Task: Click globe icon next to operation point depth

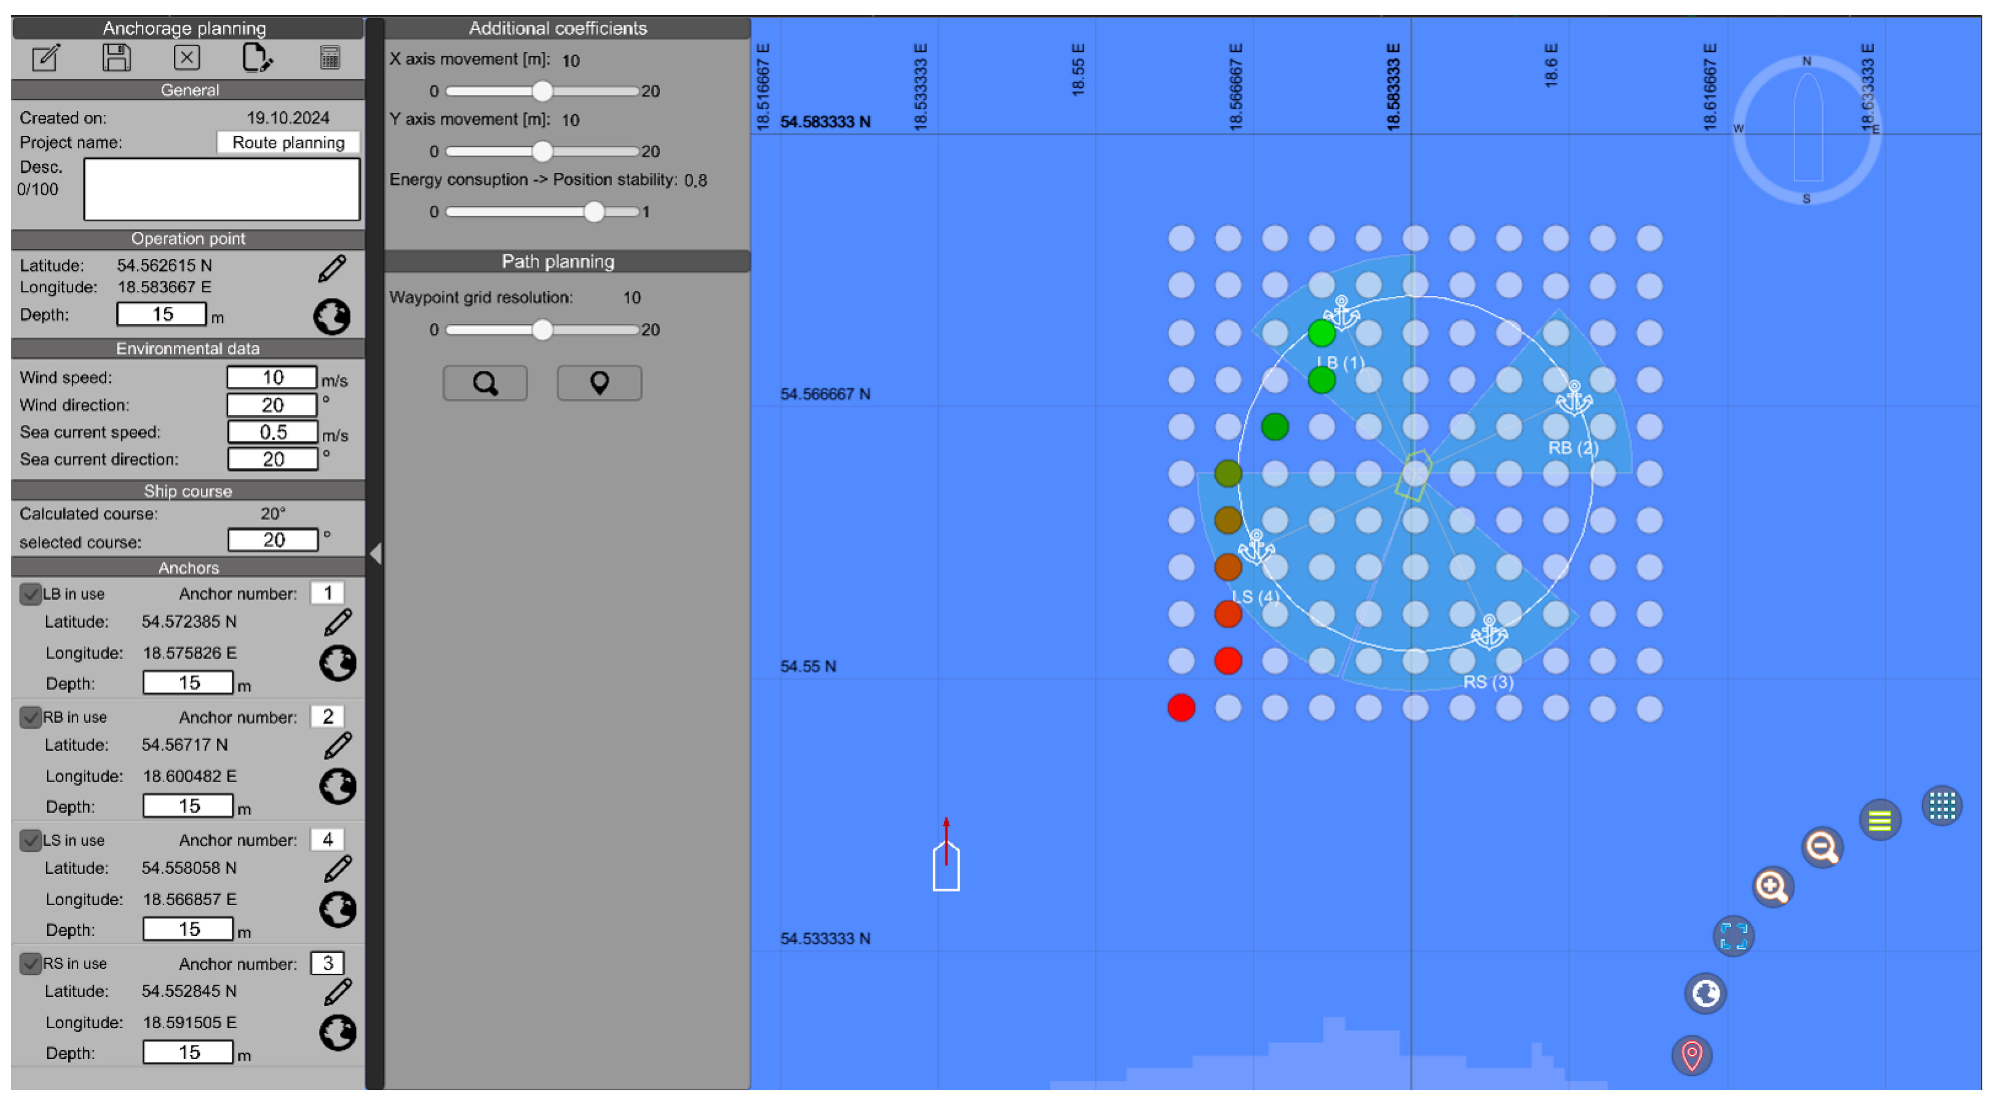Action: [x=332, y=317]
